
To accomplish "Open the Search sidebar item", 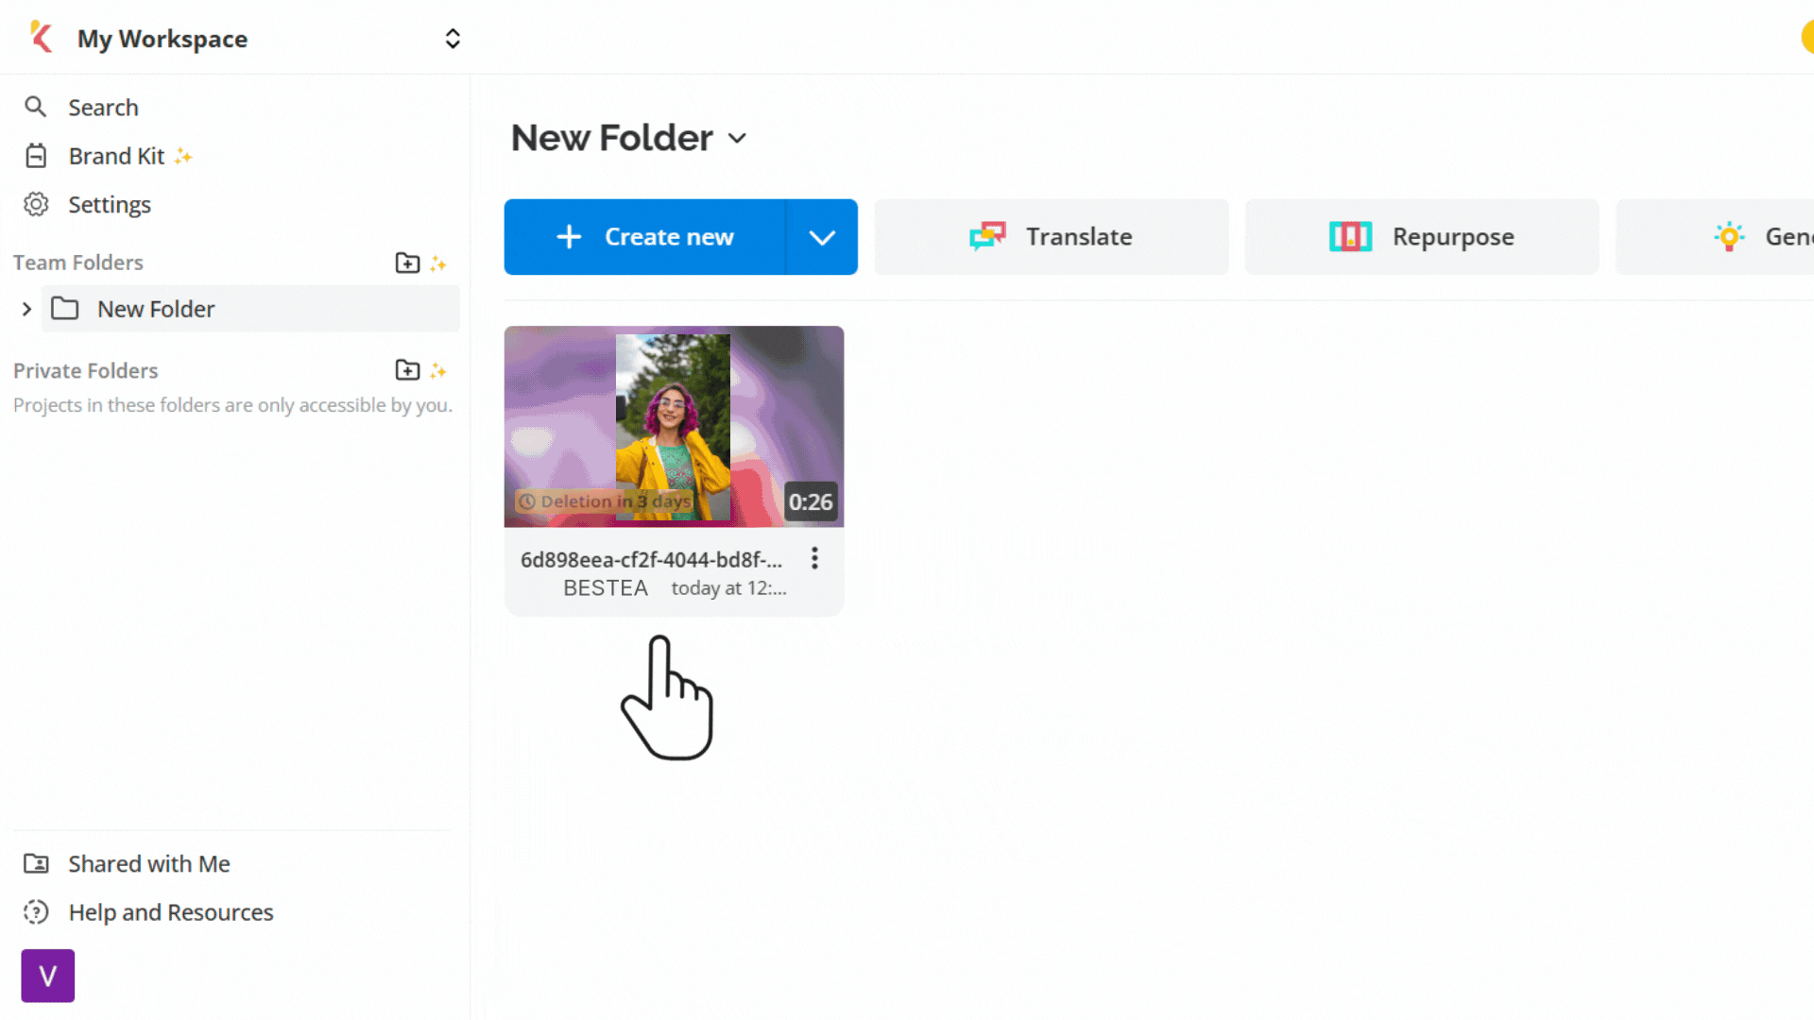I will point(103,108).
